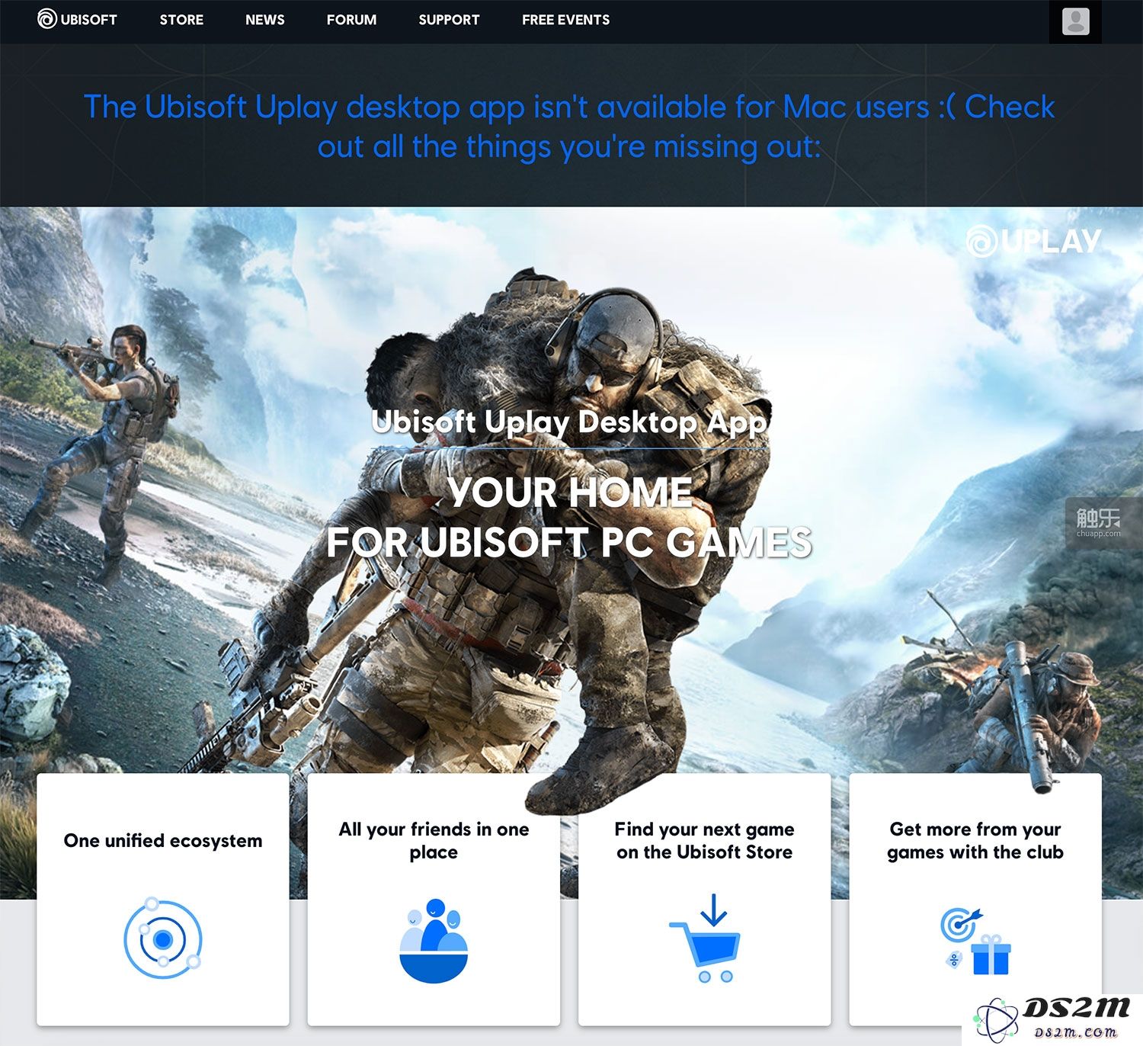The image size is (1143, 1046).
Task: Go to the Forum page
Action: pos(351,20)
